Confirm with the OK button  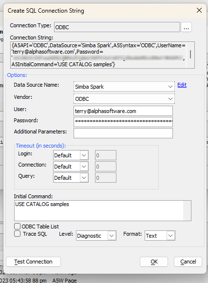pyautogui.click(x=154, y=262)
